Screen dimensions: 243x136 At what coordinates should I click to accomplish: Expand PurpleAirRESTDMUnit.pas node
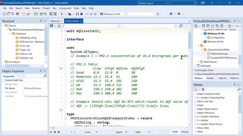tap(205, 58)
